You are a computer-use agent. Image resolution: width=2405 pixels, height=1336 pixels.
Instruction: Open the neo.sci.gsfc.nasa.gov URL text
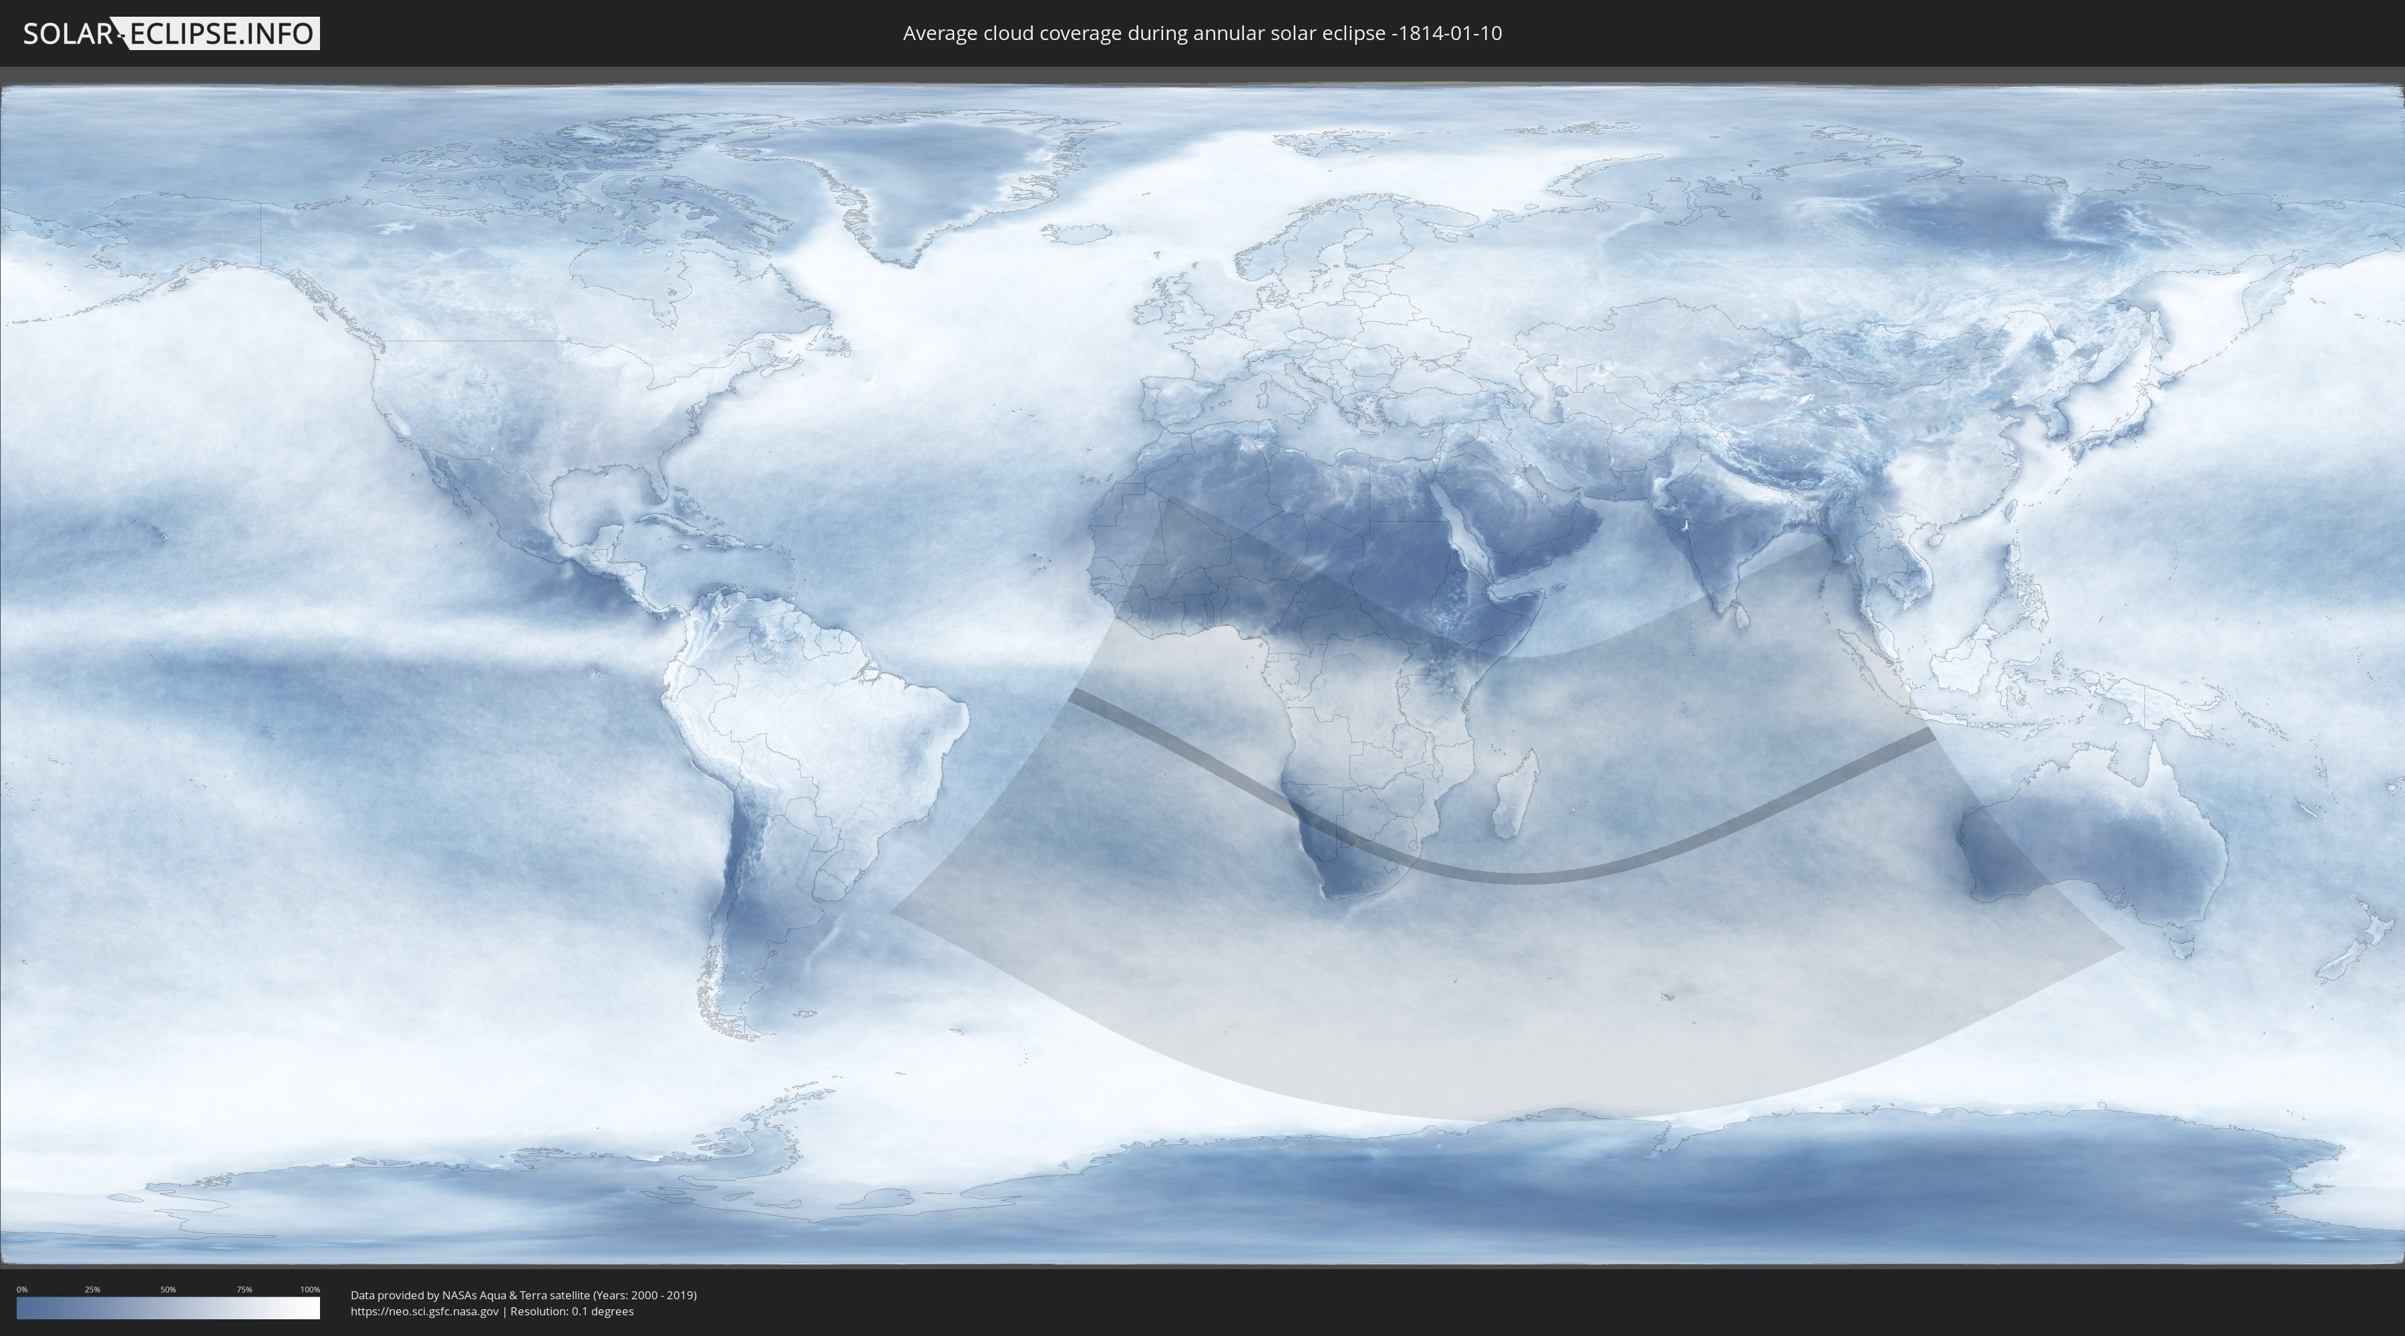coord(425,1312)
